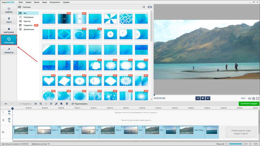Delete clip with trash icon

[x=67, y=104]
